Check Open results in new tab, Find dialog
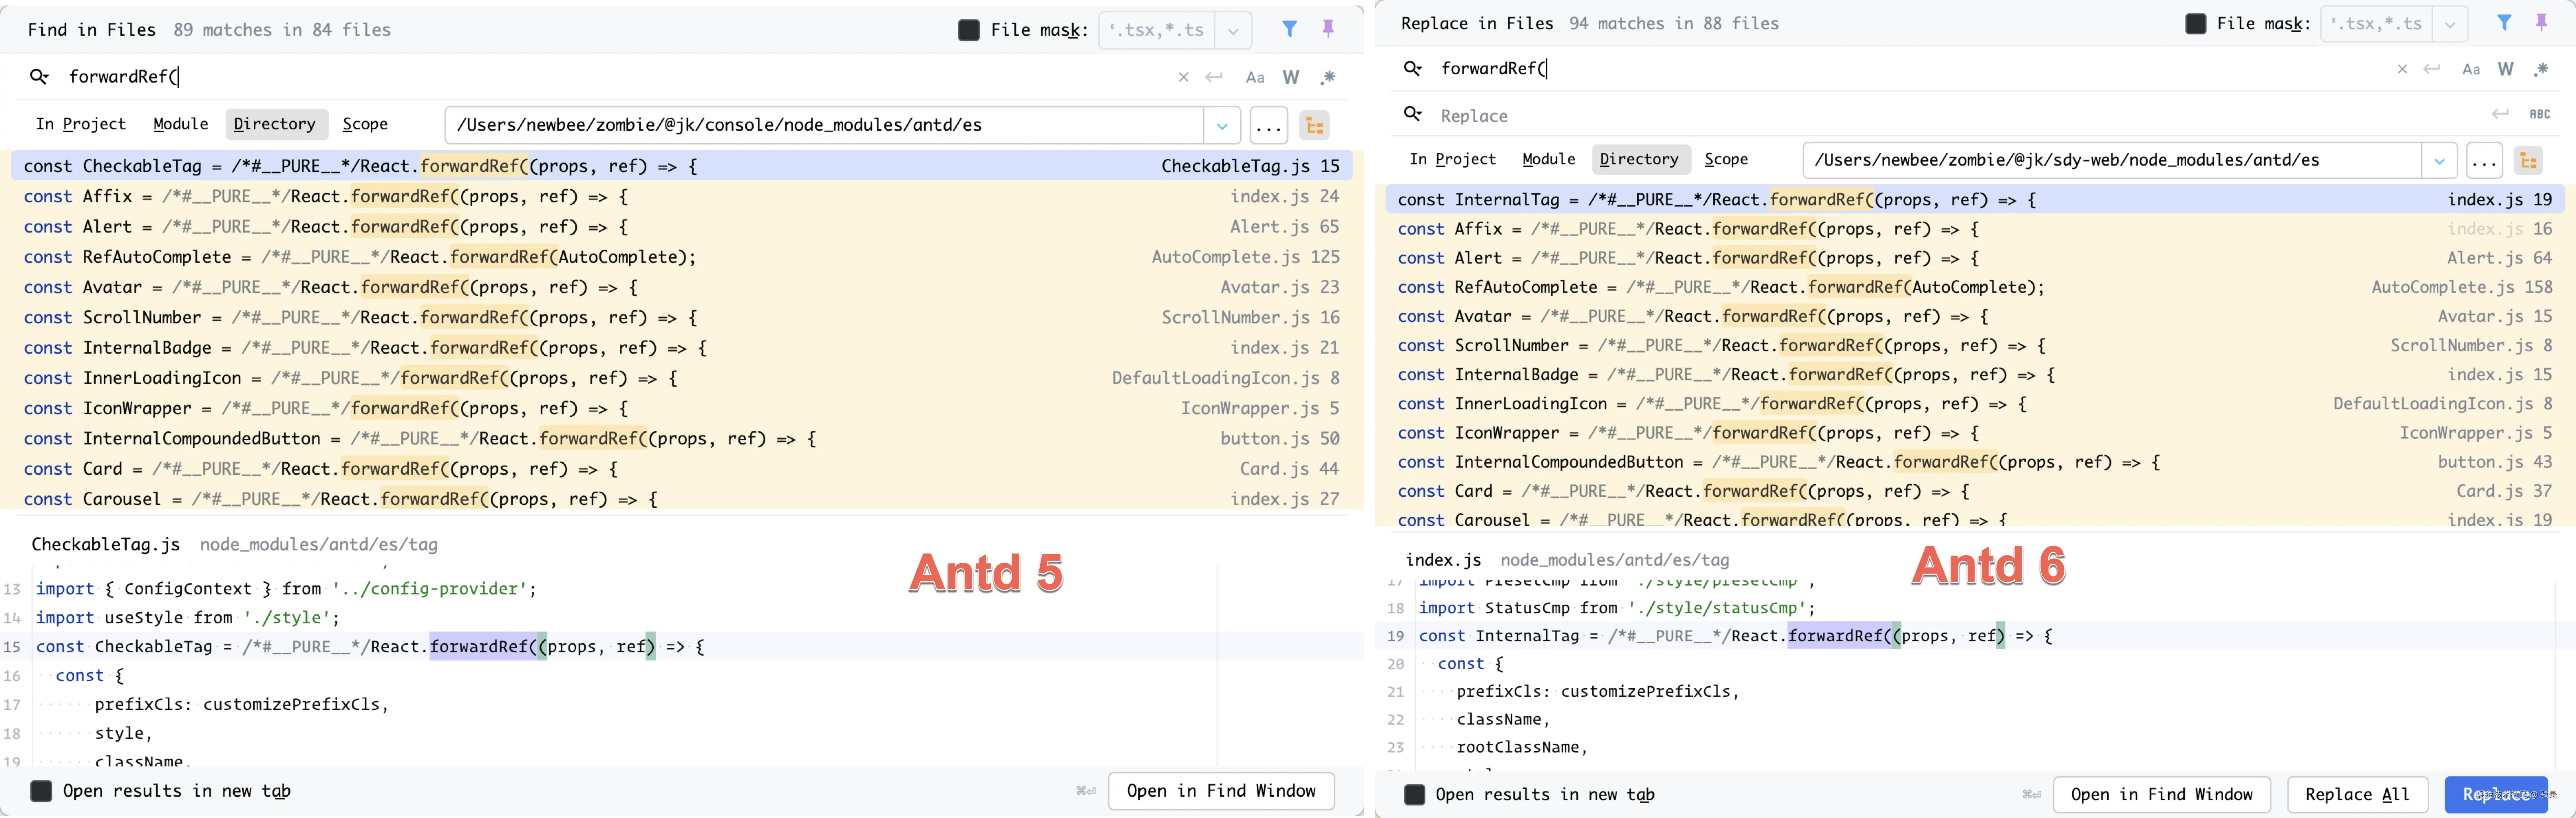This screenshot has height=818, width=2576. (x=41, y=791)
